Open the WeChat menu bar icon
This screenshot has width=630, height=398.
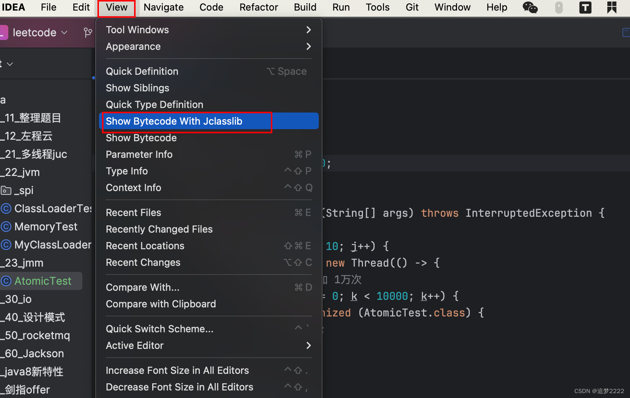tap(530, 8)
